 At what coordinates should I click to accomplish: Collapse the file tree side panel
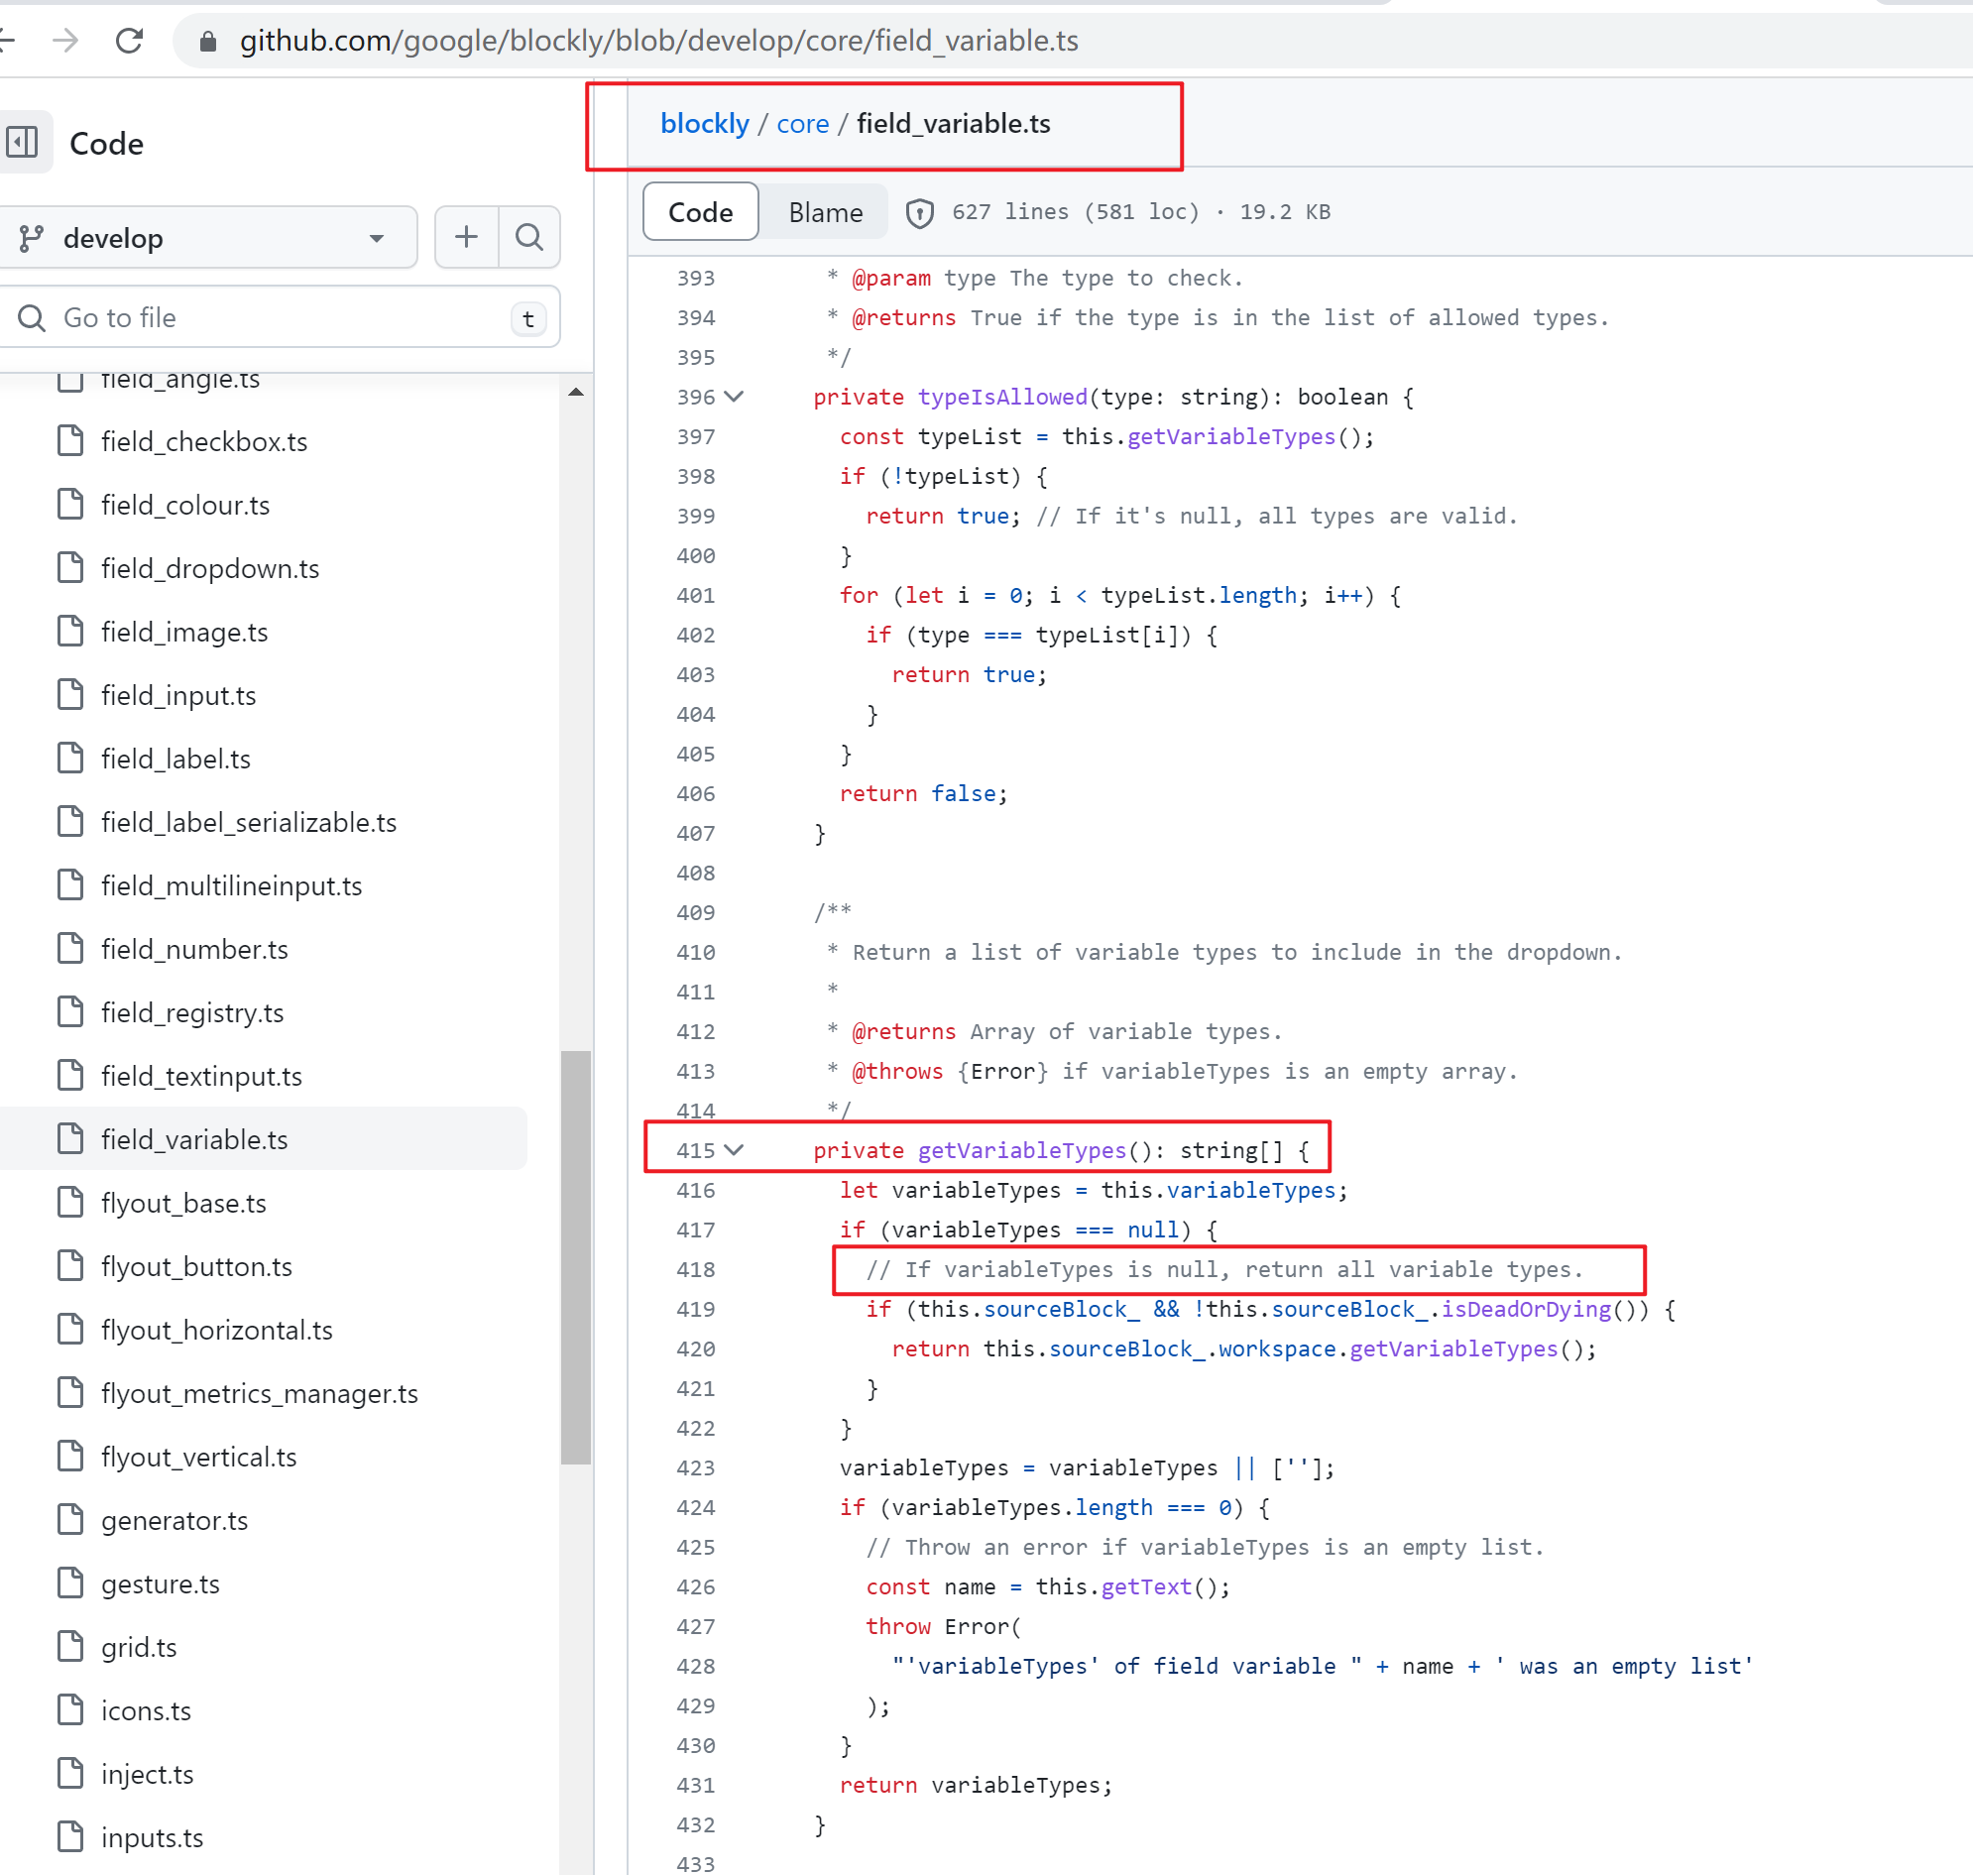[25, 143]
